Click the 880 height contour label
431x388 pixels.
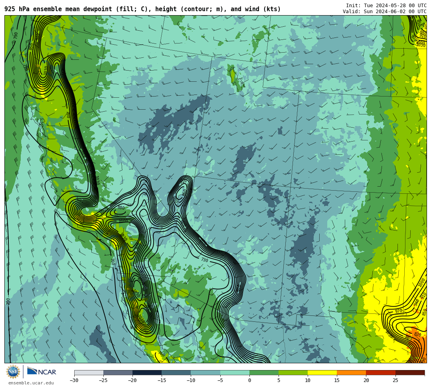click(x=121, y=208)
